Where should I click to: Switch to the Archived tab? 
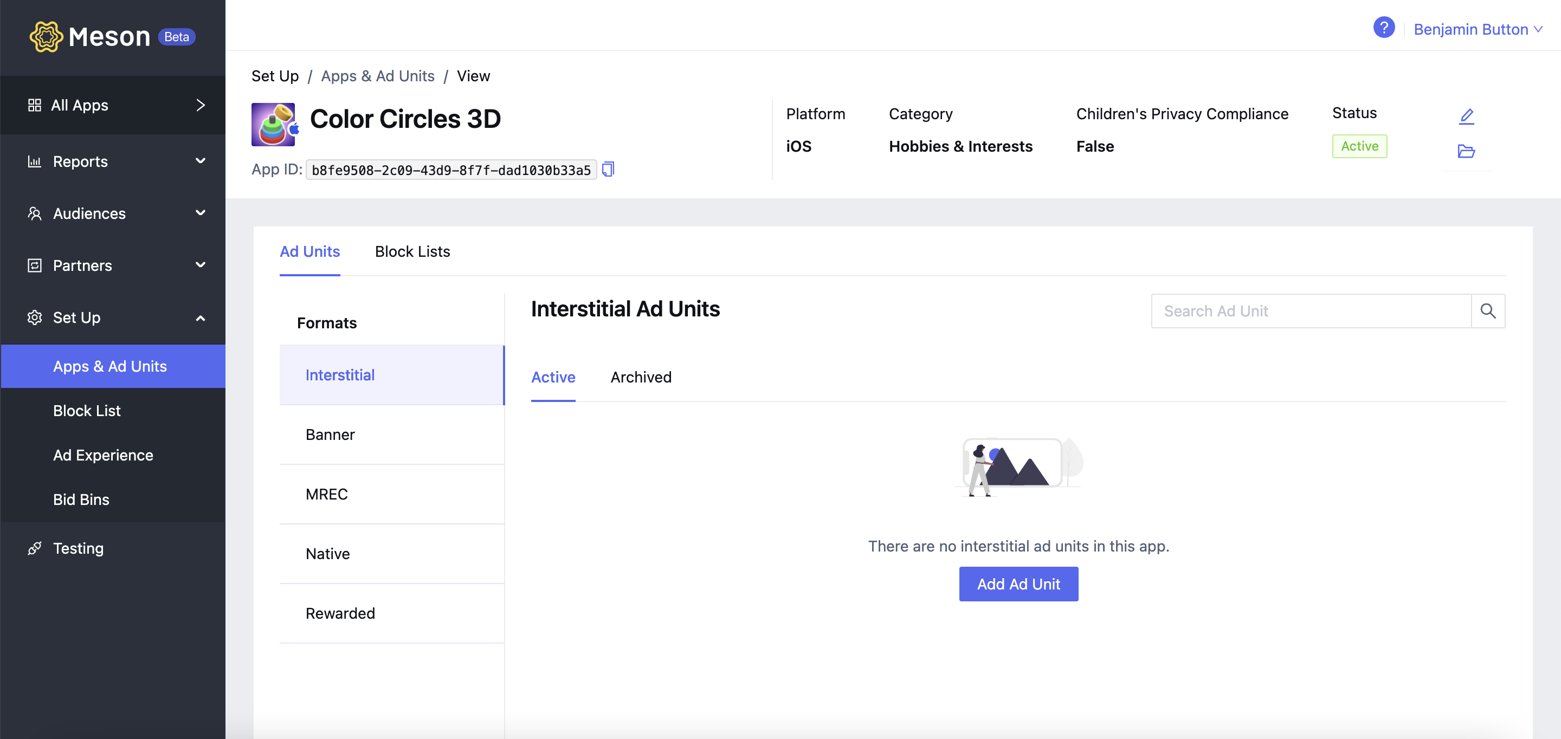(x=641, y=378)
